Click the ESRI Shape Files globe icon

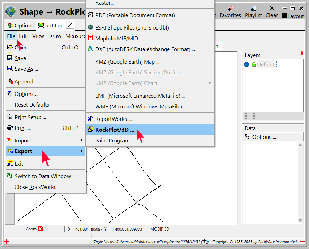(90, 27)
